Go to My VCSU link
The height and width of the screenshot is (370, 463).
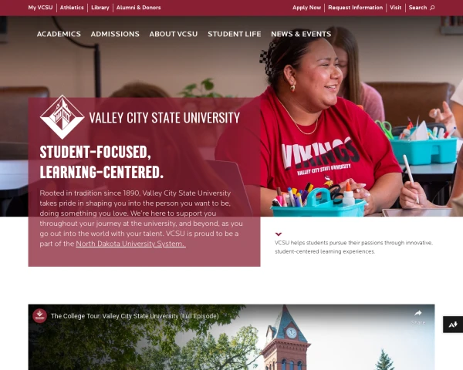click(x=40, y=8)
